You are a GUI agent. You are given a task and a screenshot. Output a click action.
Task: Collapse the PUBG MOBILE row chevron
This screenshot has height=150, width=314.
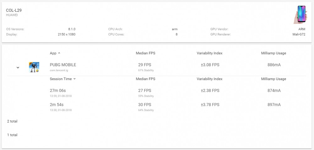18,68
